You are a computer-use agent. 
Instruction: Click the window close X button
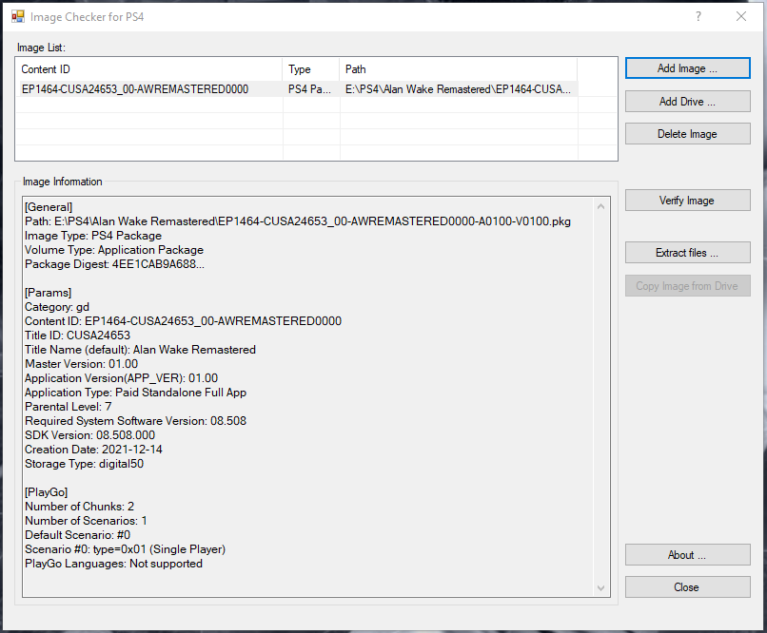(x=741, y=16)
